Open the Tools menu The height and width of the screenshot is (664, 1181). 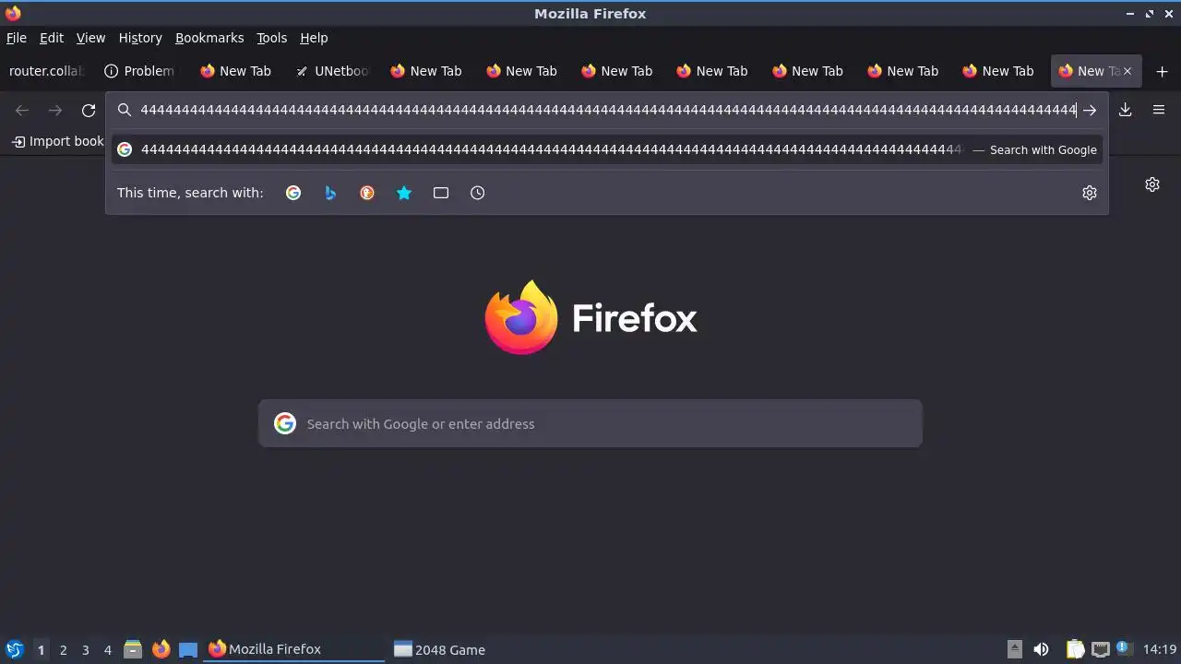[272, 38]
